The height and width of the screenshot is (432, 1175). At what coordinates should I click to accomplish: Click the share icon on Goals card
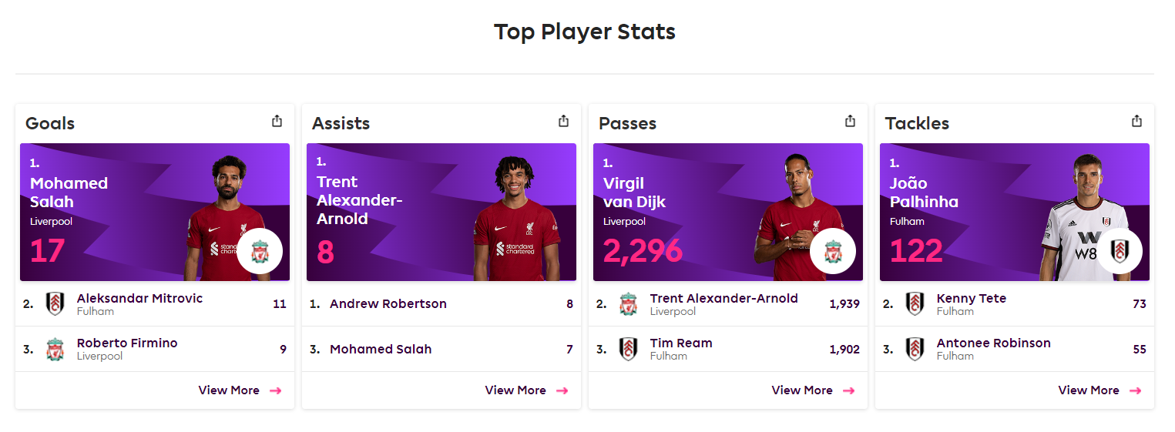click(277, 121)
